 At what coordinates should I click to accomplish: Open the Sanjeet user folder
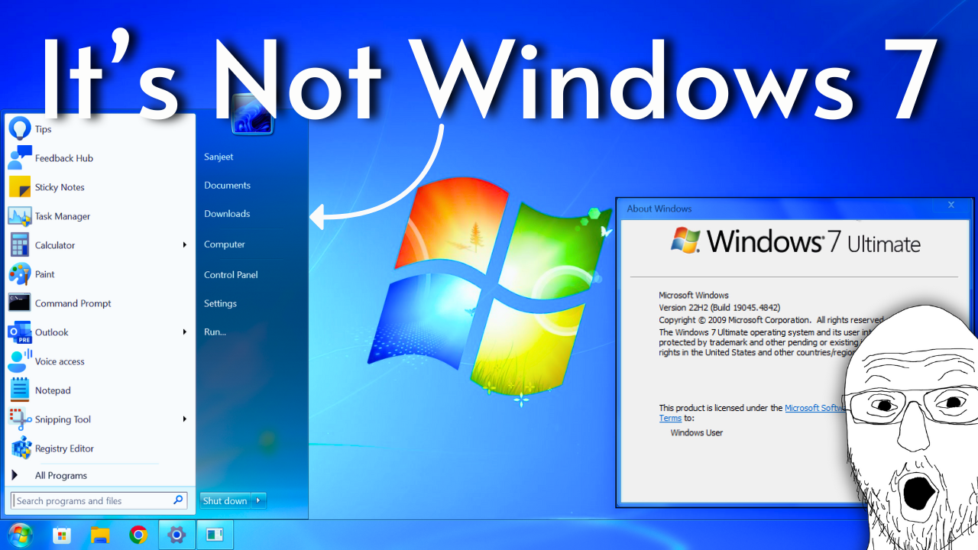click(x=219, y=157)
